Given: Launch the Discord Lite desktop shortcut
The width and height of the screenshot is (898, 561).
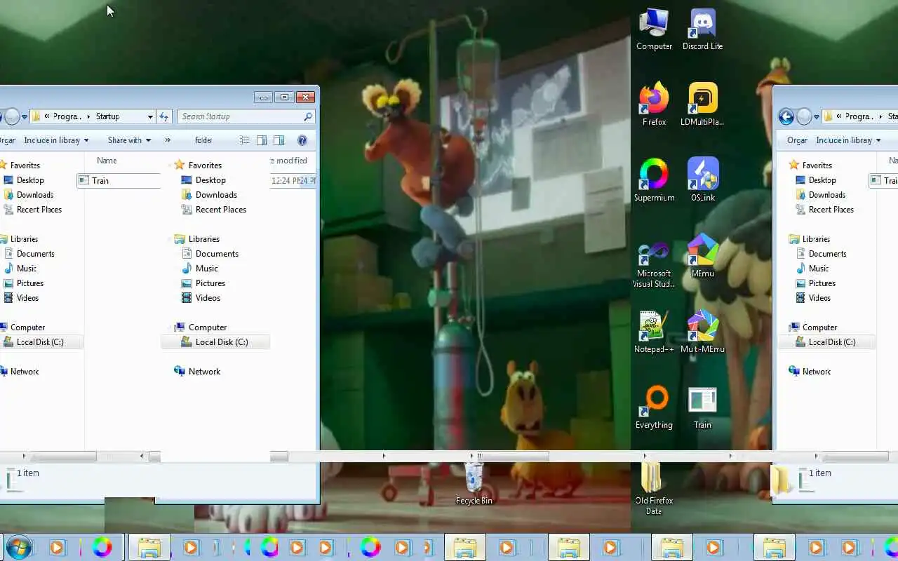Looking at the screenshot, I should pyautogui.click(x=702, y=29).
